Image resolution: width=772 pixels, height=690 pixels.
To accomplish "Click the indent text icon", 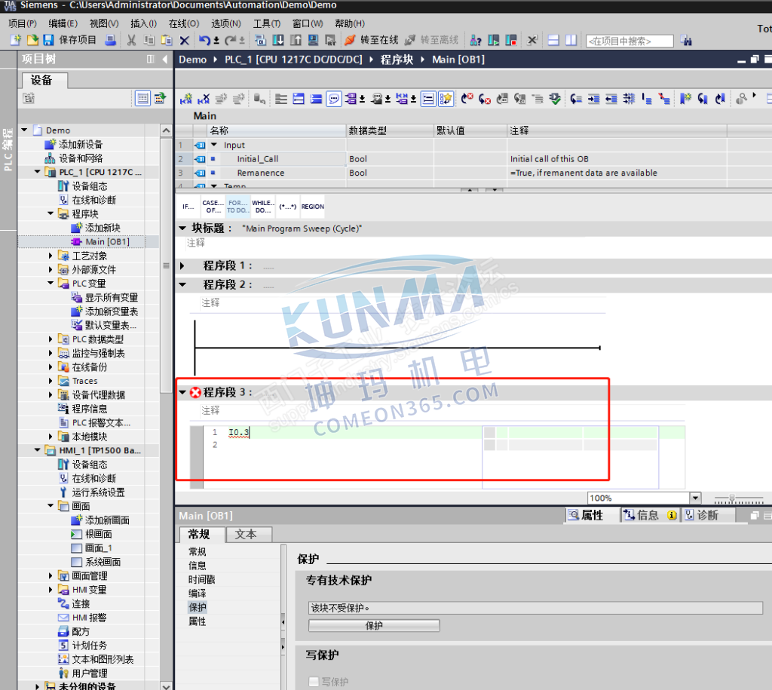I will (594, 99).
